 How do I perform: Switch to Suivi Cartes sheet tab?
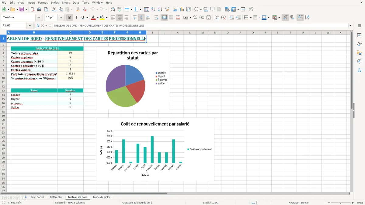(37, 197)
